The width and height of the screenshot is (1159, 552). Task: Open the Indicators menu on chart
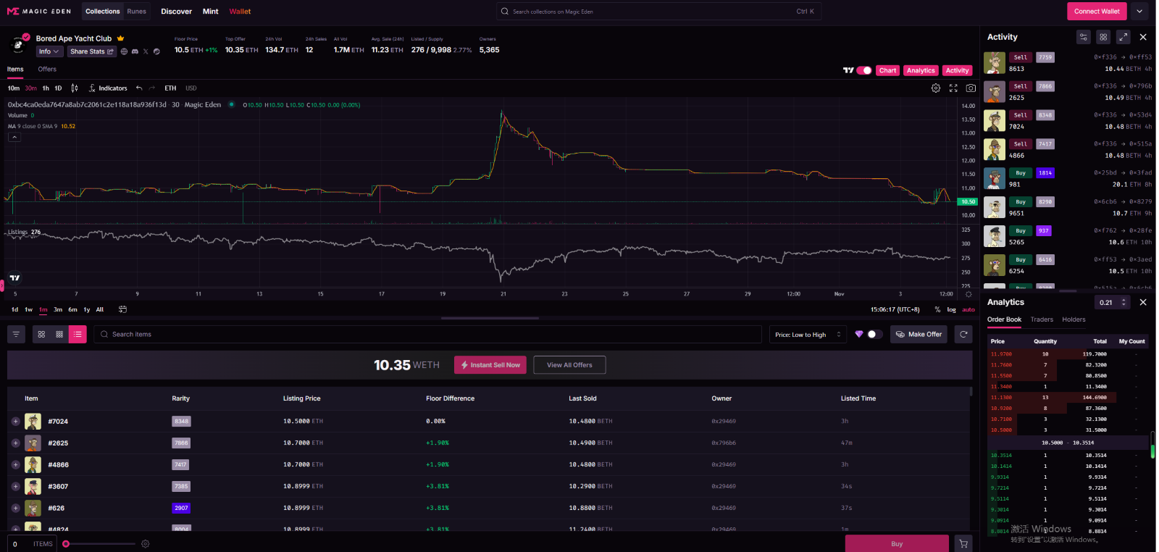tap(108, 88)
